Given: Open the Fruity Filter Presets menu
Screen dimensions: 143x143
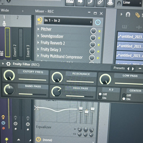Looking at the screenshot, I should click(119, 68).
